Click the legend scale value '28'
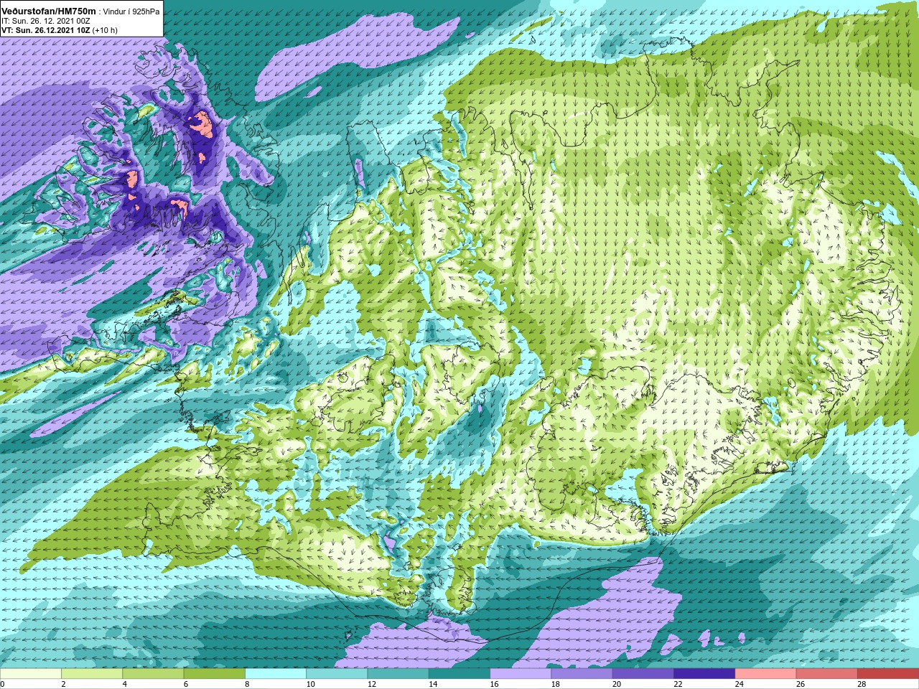The width and height of the screenshot is (919, 689). 862,684
